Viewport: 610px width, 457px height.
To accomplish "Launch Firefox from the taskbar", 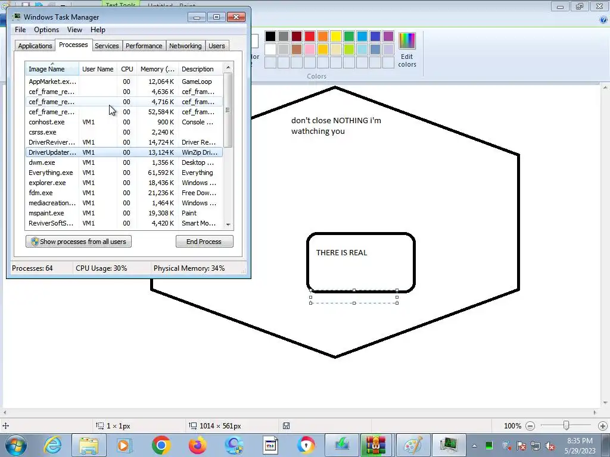I will (x=198, y=445).
